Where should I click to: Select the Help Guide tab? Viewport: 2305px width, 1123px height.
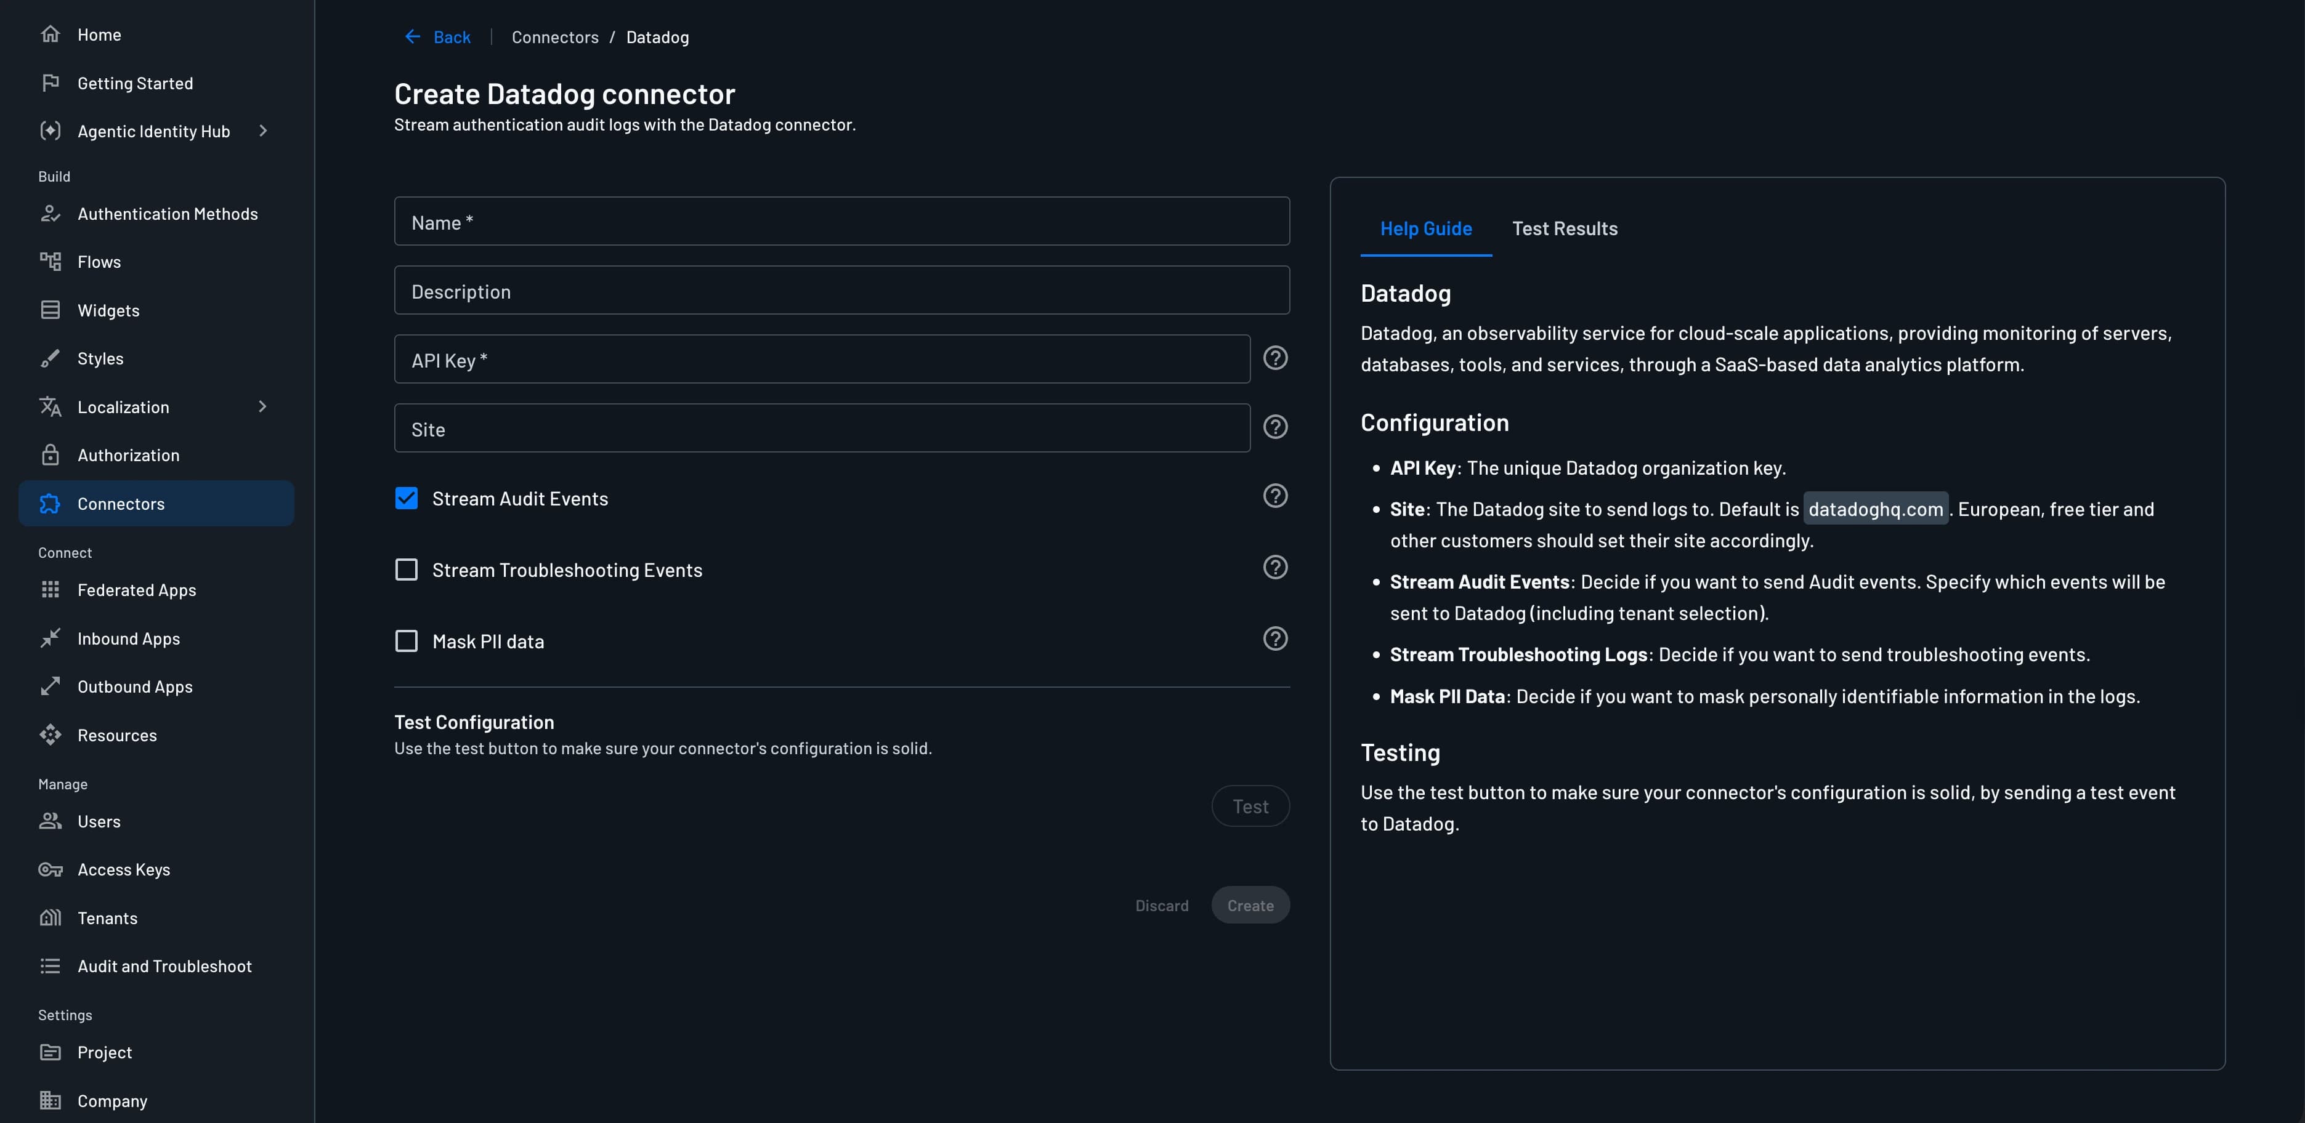pos(1425,229)
